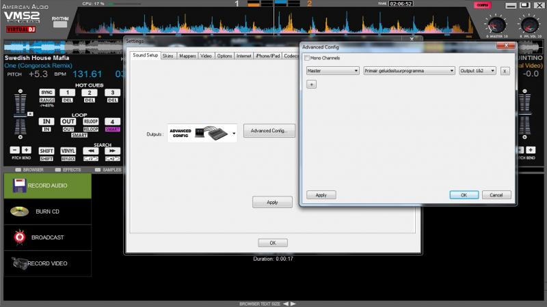Image resolution: width=547 pixels, height=307 pixels.
Task: Click the pitch bend minus button on left deck
Action: click(x=14, y=150)
